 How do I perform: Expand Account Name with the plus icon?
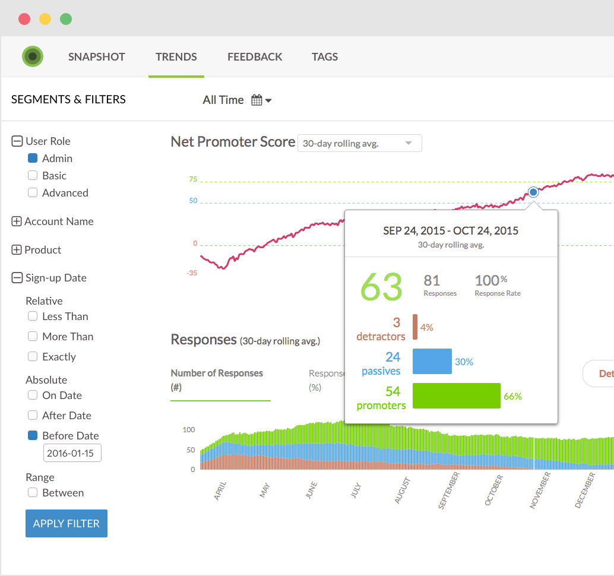pos(17,221)
